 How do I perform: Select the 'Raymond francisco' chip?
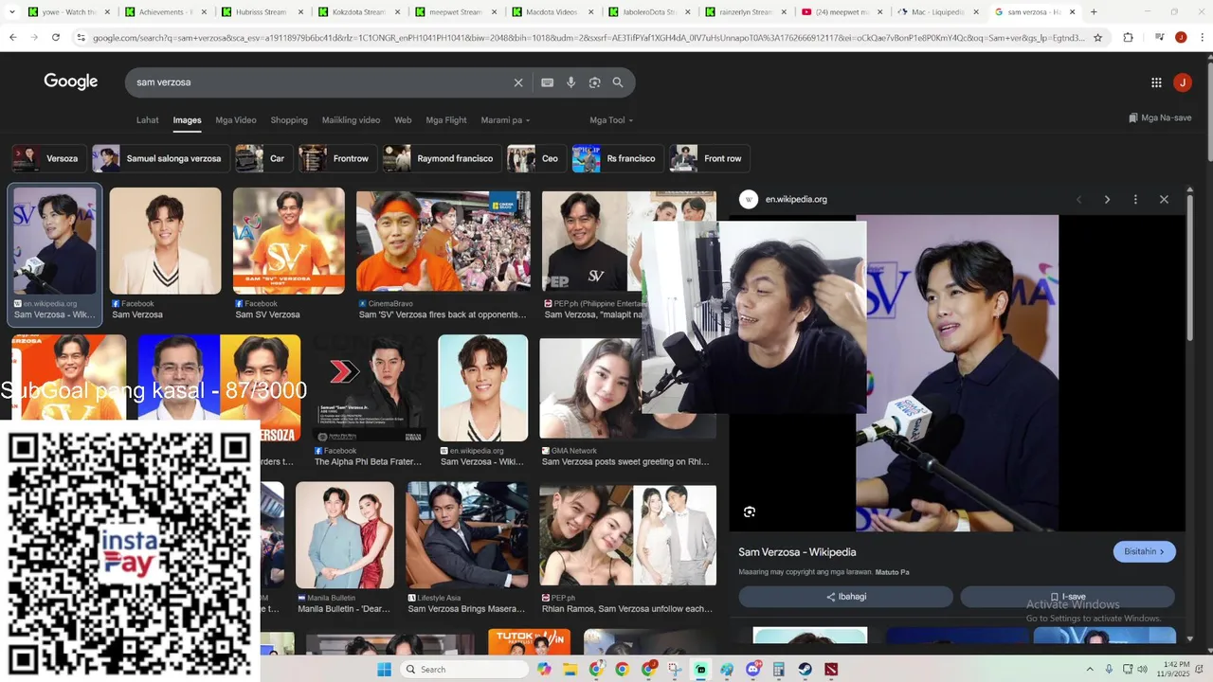tap(442, 158)
